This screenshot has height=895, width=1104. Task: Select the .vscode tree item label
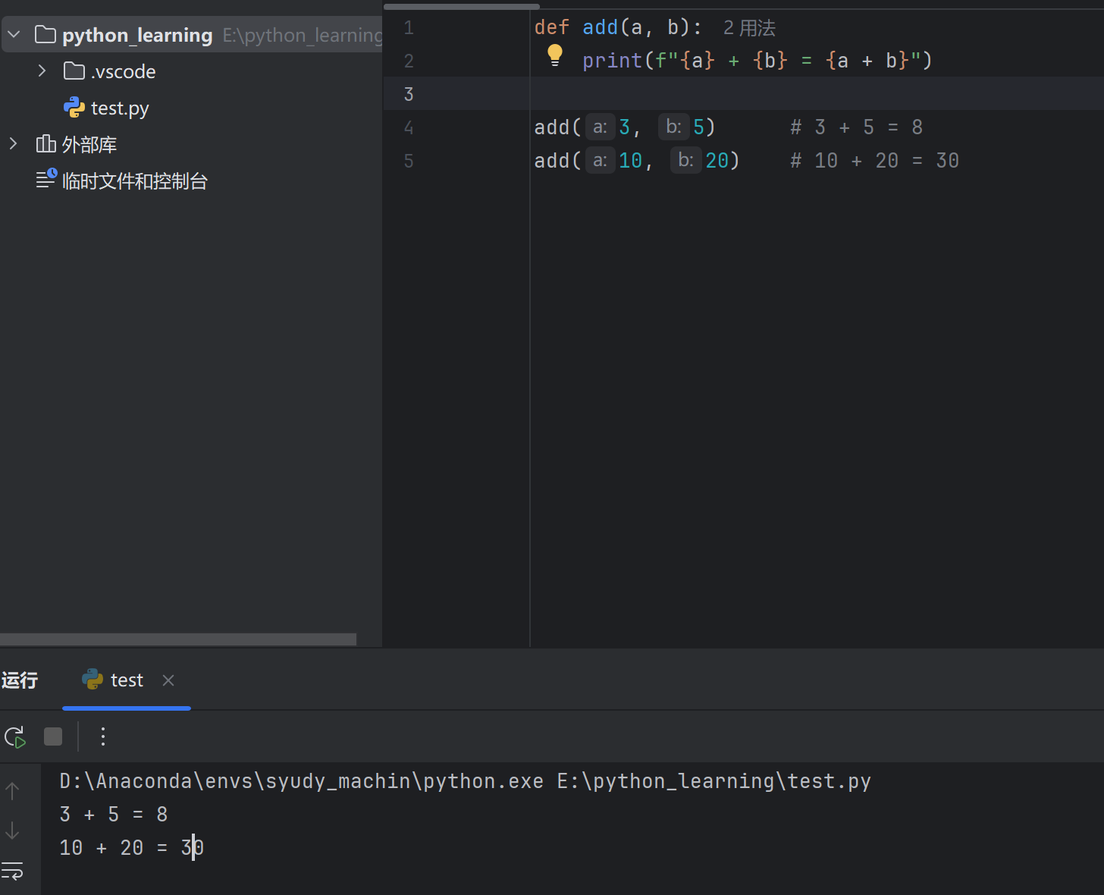click(124, 72)
